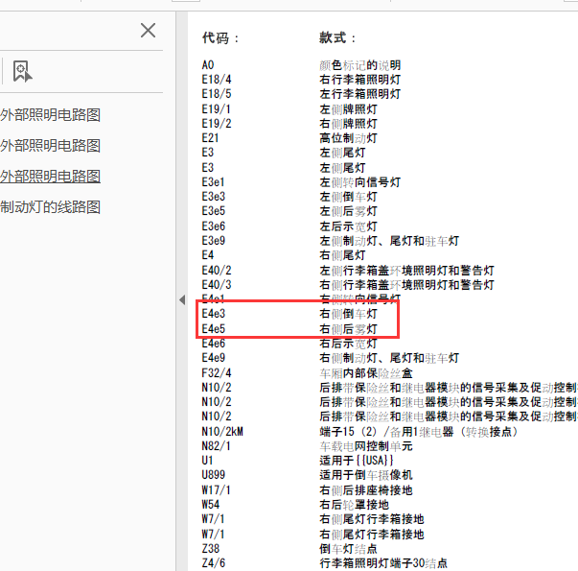Select code N10/2kM
The width and height of the screenshot is (578, 571).
click(222, 432)
